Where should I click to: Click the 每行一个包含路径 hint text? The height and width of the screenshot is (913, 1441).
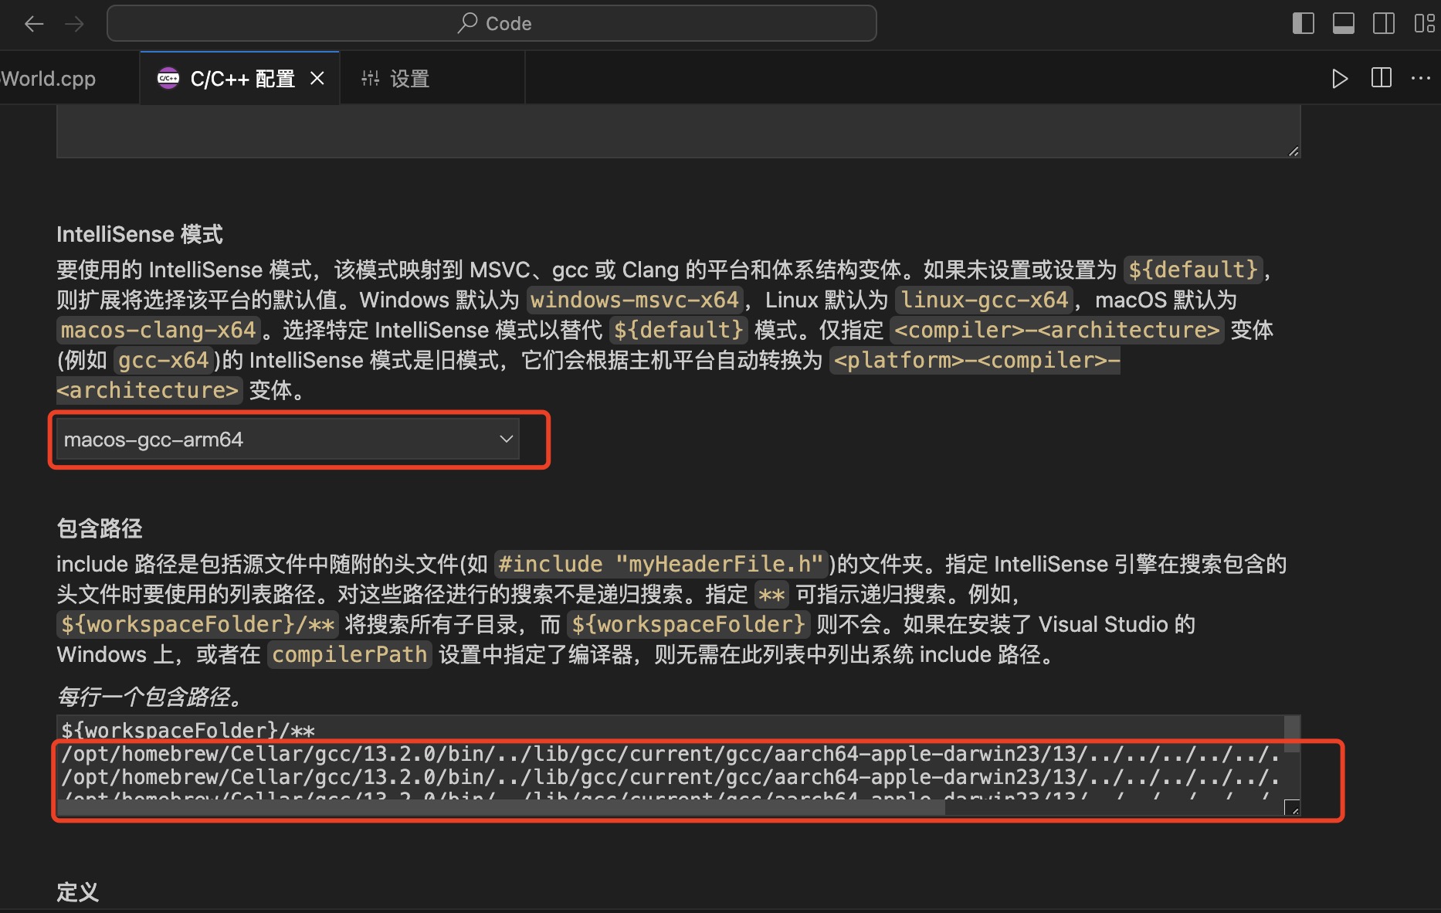click(151, 697)
